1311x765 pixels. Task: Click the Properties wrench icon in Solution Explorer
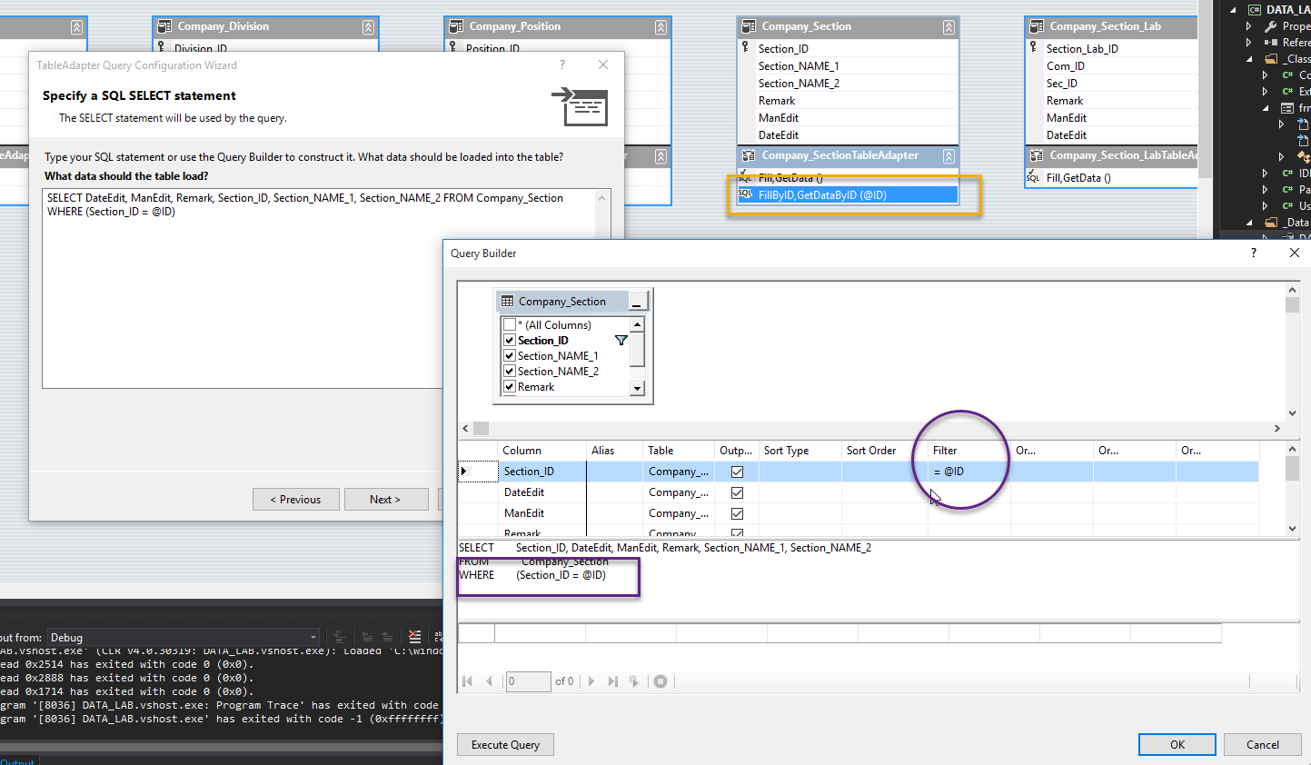[1271, 26]
